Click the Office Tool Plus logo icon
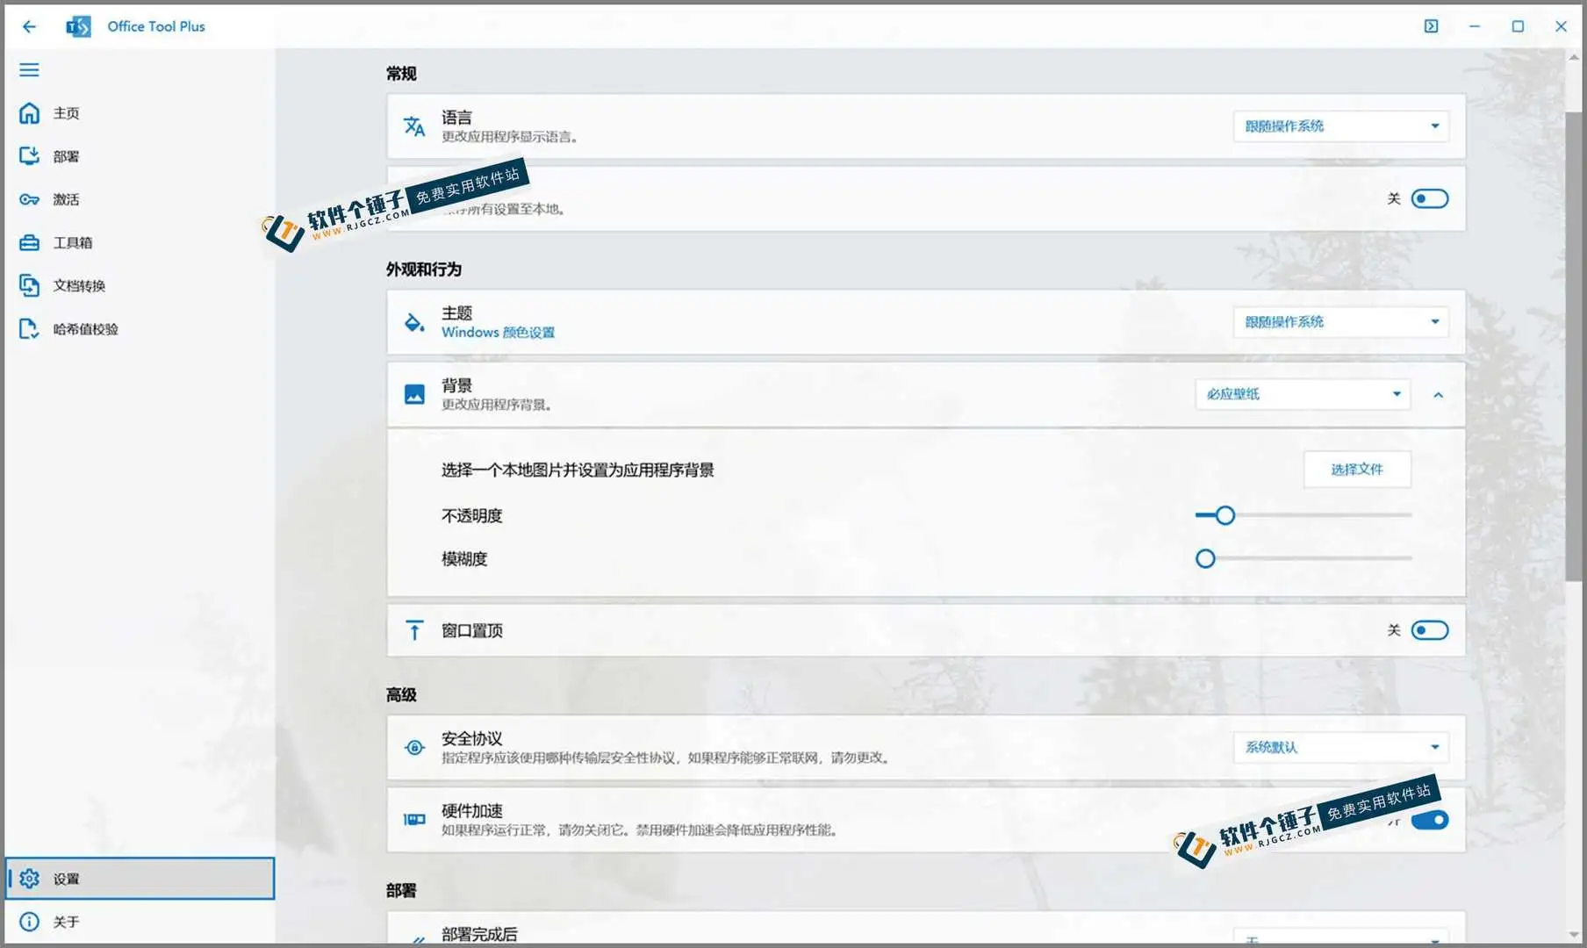The height and width of the screenshot is (948, 1587). click(77, 25)
